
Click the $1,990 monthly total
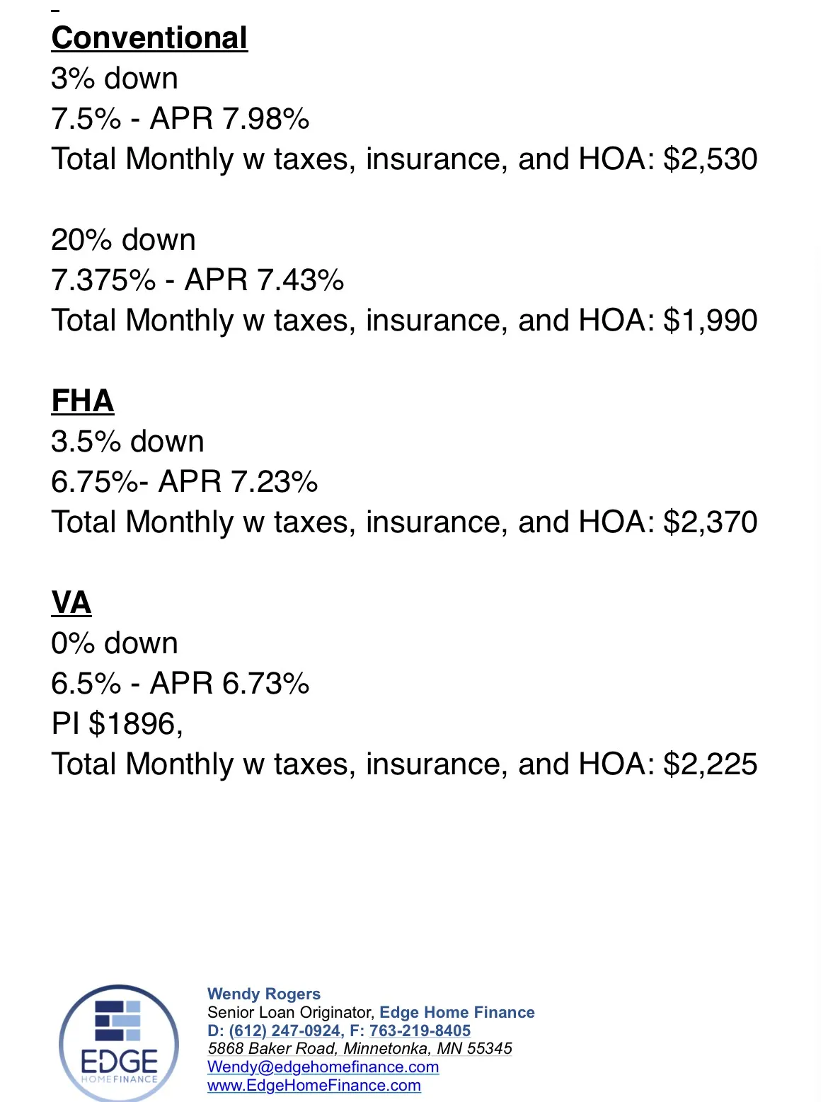click(x=711, y=321)
